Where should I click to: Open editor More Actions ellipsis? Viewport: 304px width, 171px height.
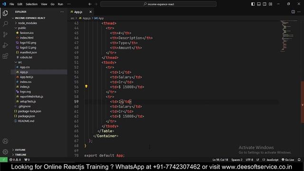point(299,12)
